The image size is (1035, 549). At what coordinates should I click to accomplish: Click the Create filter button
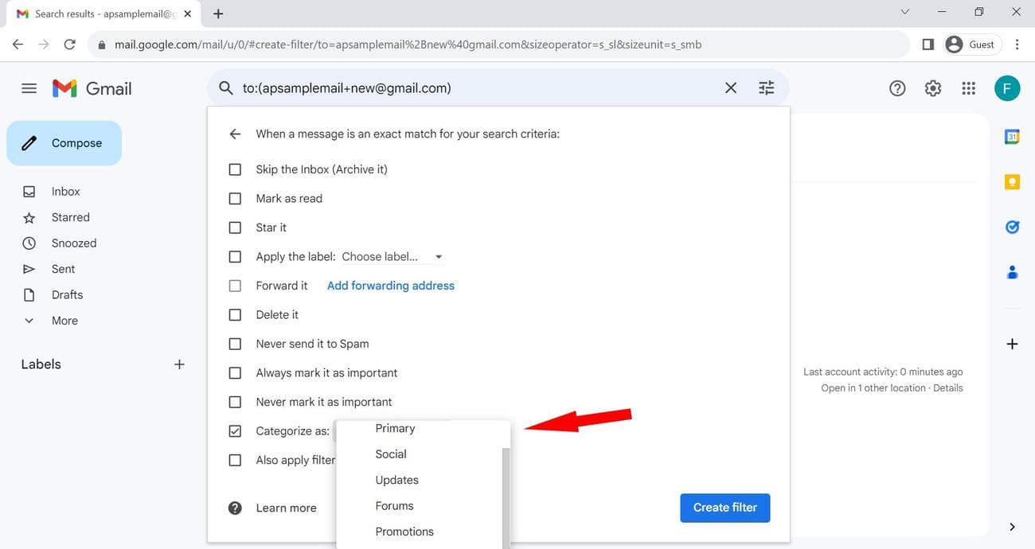(x=724, y=508)
